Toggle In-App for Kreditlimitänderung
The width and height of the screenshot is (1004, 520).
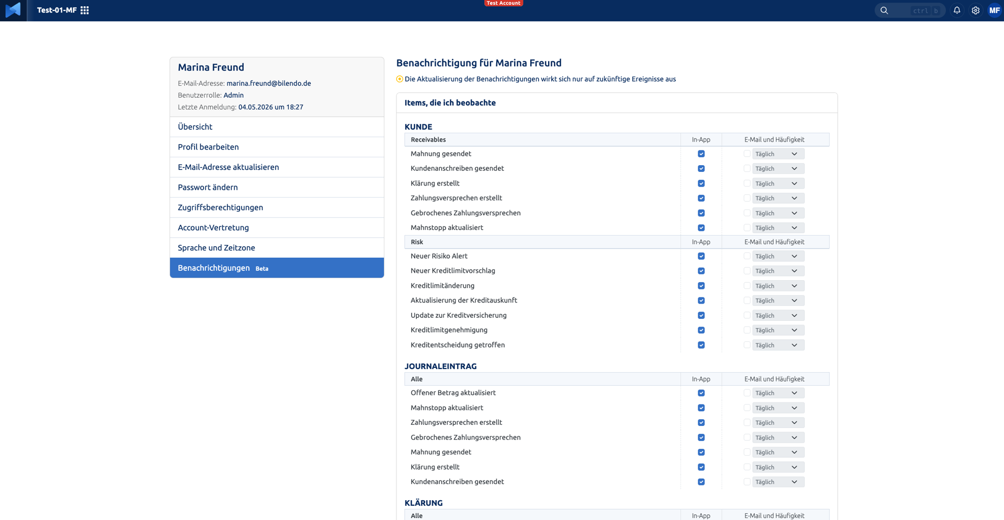[x=701, y=286]
